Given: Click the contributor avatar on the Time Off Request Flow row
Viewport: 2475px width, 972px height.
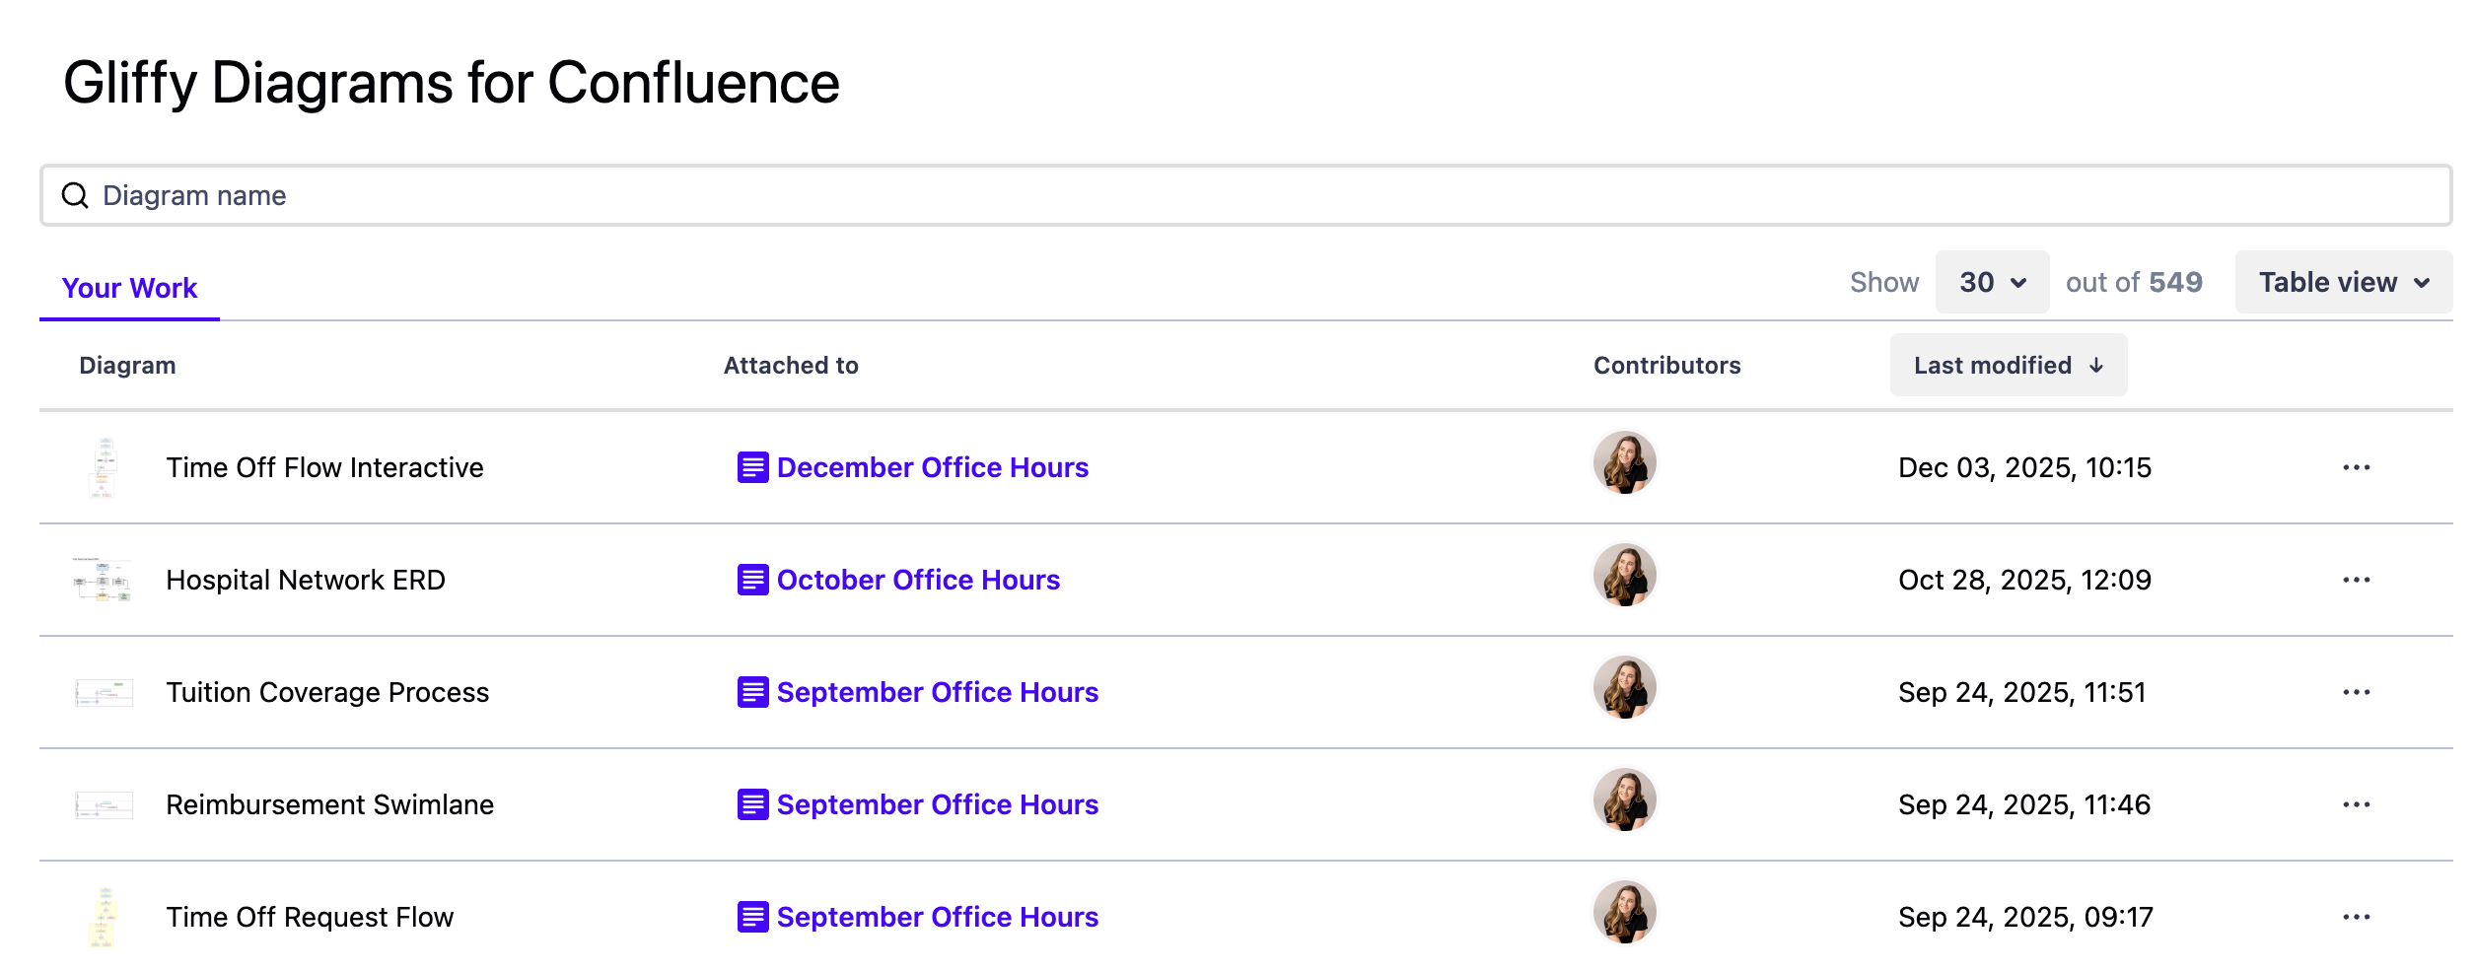Looking at the screenshot, I should click(1625, 916).
